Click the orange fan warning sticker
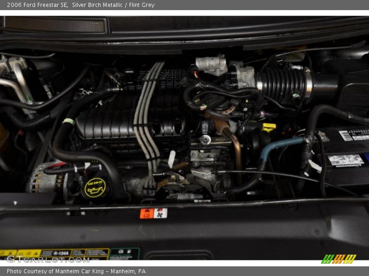369x276 pixels. point(153,213)
